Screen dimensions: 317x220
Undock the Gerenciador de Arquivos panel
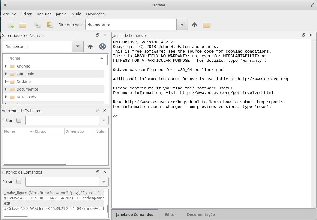98,35
